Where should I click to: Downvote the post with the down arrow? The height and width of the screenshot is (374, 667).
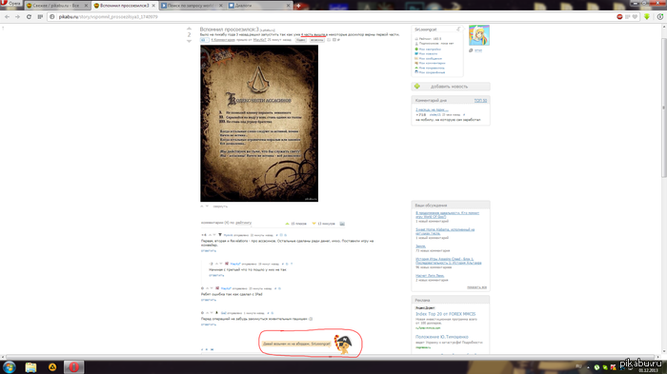pyautogui.click(x=190, y=41)
